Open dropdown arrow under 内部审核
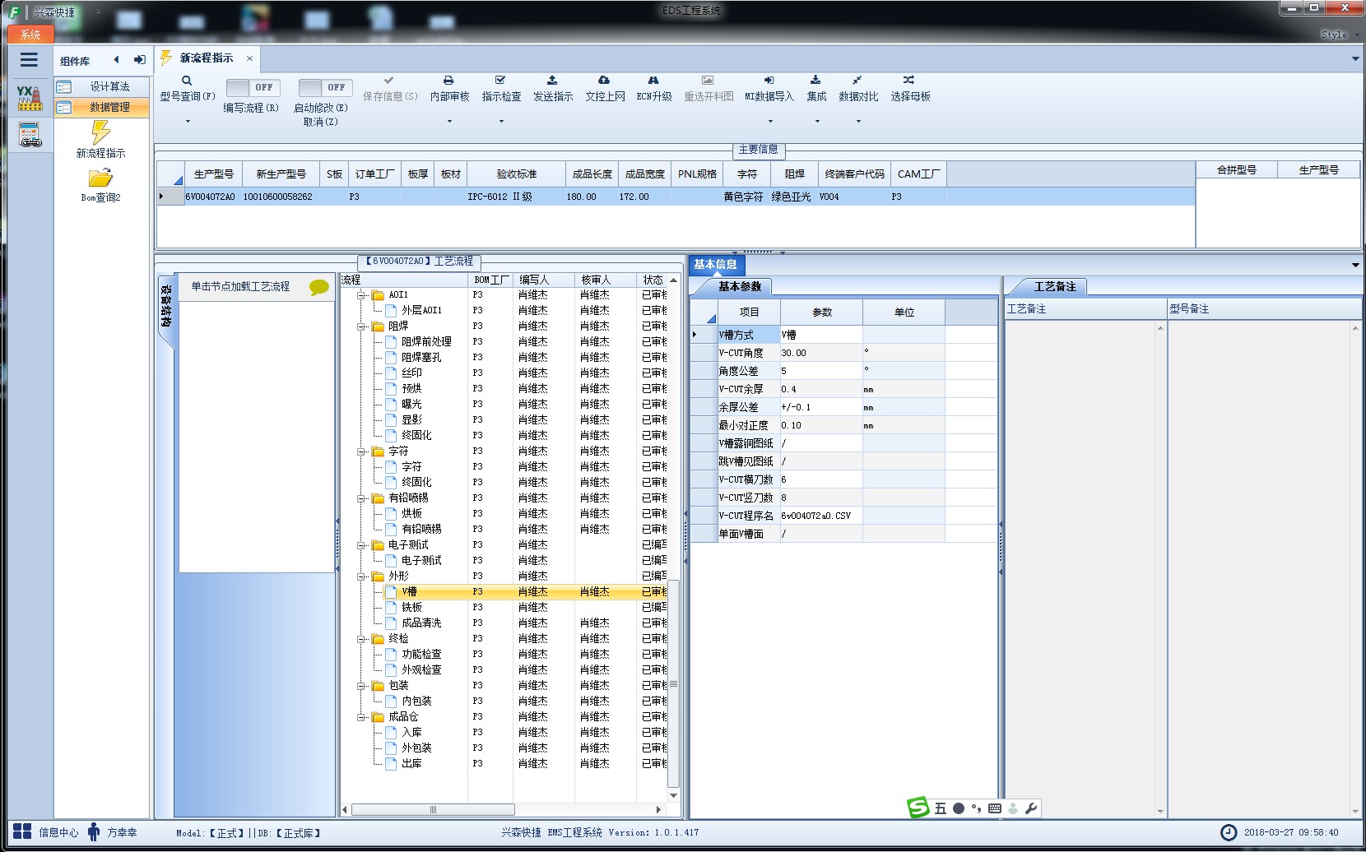This screenshot has width=1366, height=852. pyautogui.click(x=449, y=122)
